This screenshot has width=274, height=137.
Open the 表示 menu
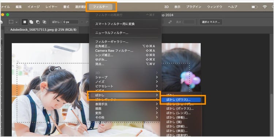tap(177, 7)
